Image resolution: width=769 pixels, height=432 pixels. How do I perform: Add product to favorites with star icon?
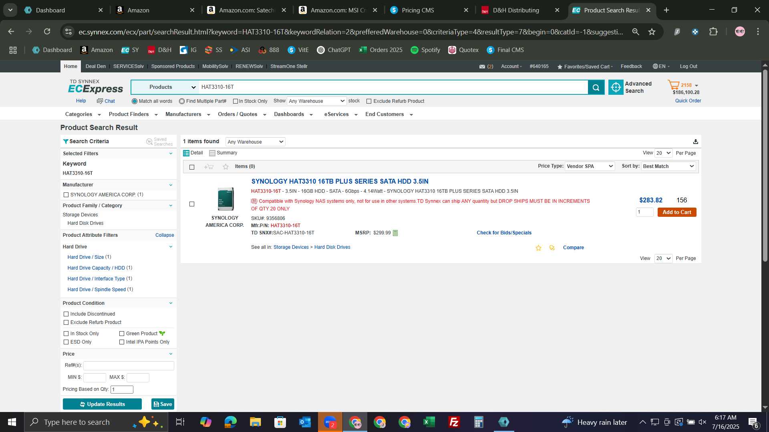point(538,248)
